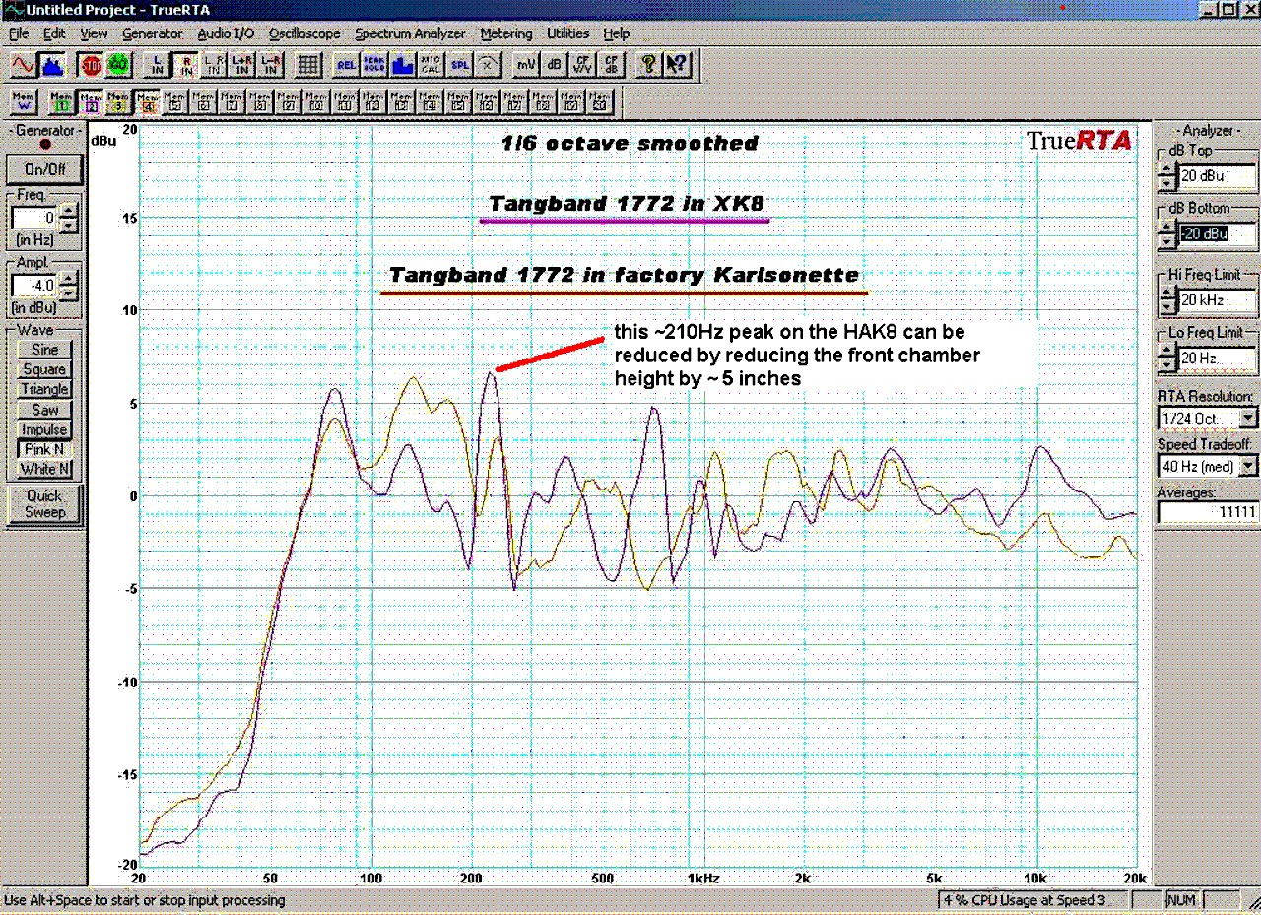Click the Mem 20 memory icon
Screen dimensions: 1261x915
click(600, 101)
